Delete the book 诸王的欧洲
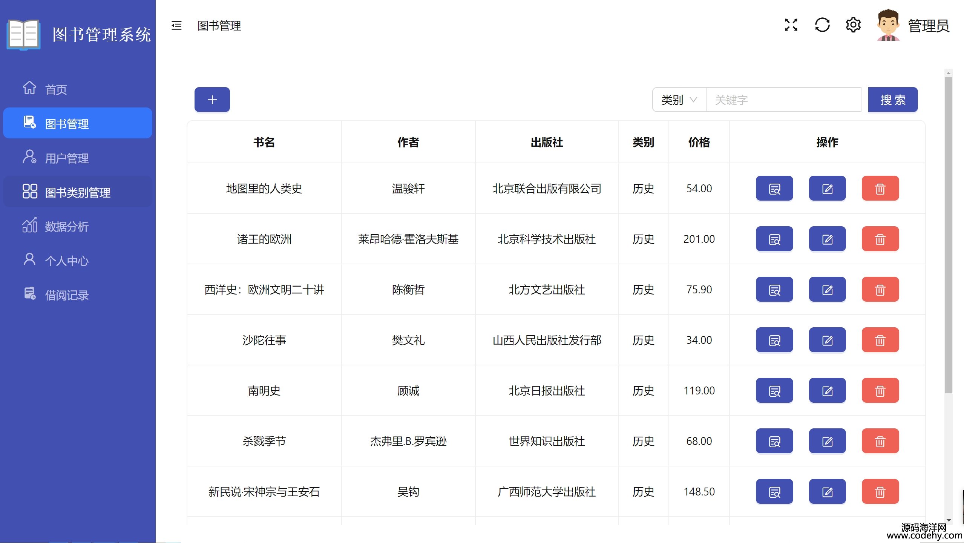 point(880,239)
